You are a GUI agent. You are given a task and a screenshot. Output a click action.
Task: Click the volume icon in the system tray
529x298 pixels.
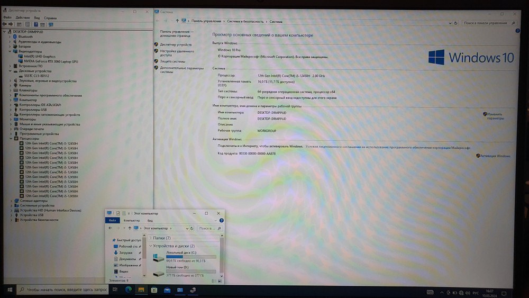pyautogui.click(x=468, y=293)
